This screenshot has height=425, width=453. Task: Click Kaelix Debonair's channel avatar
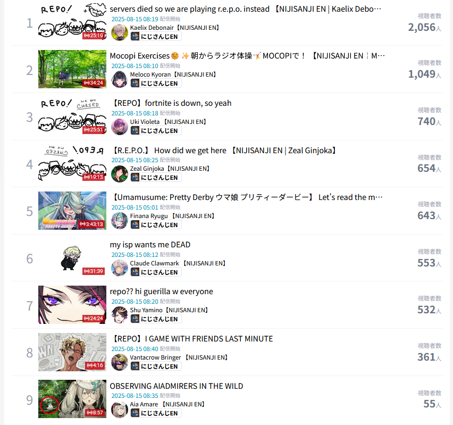click(120, 32)
